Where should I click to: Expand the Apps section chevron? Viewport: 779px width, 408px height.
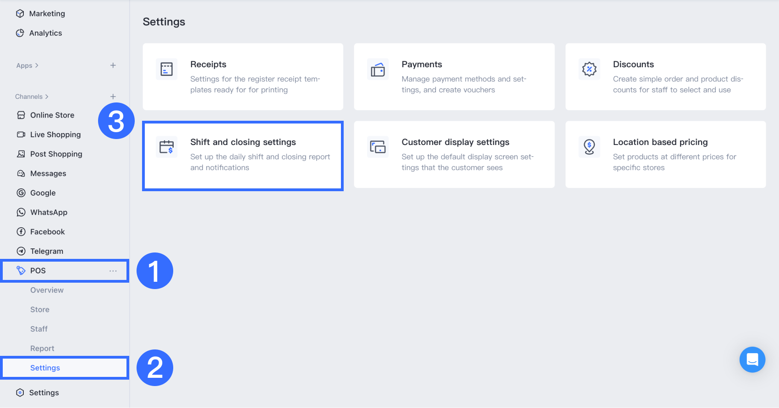click(37, 65)
